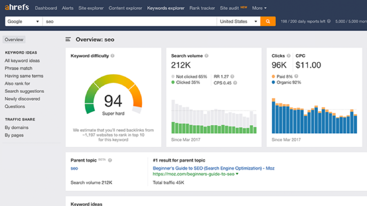The image size is (367, 206).
Task: Click the Not clicked 65% legend dot
Action: (173, 76)
